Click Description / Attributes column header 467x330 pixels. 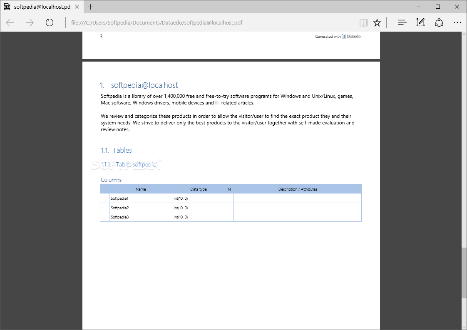tap(298, 189)
